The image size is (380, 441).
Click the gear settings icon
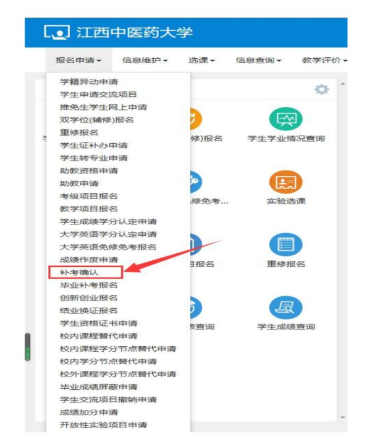pos(322,89)
